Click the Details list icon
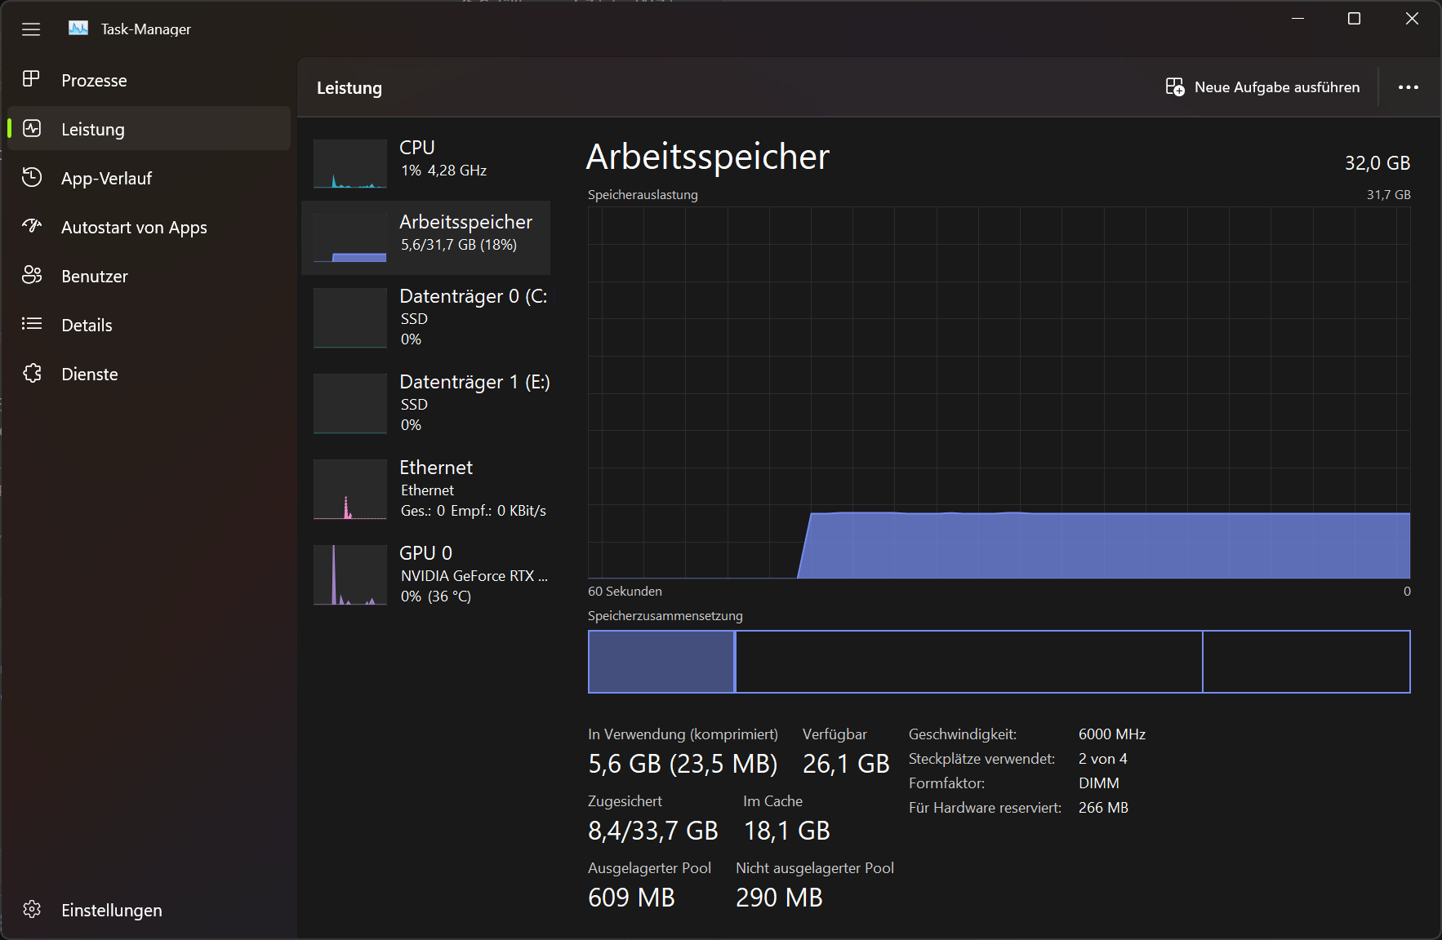Screen dimensions: 1442x940 point(32,324)
